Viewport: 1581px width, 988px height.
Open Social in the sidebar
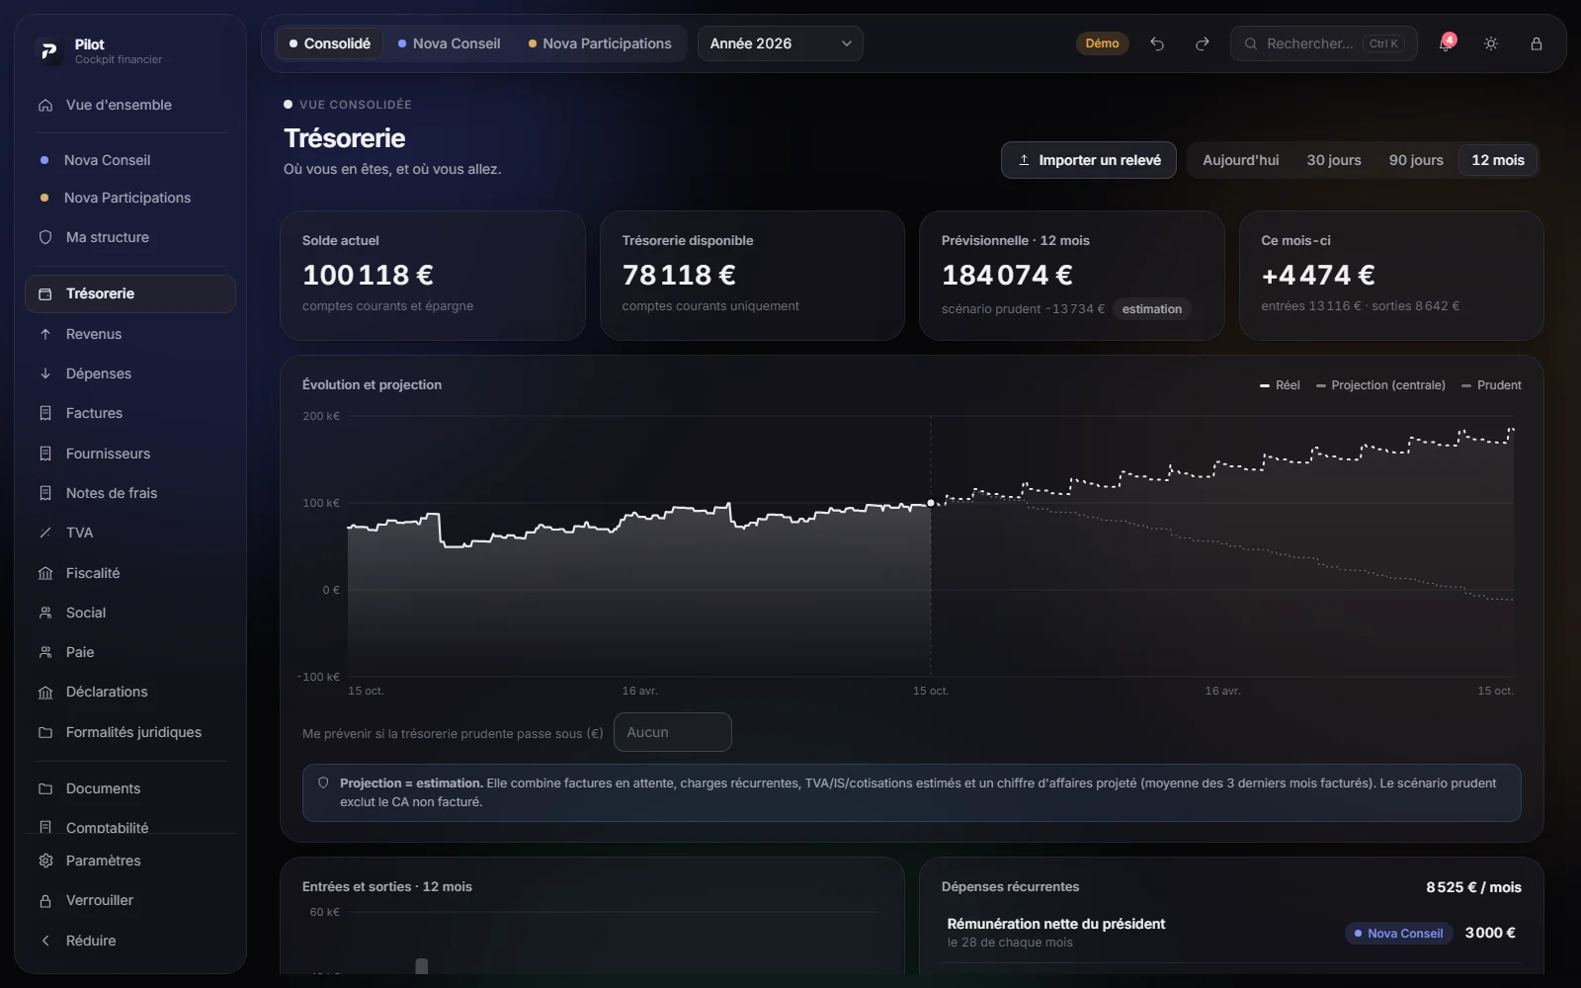[x=130, y=613]
